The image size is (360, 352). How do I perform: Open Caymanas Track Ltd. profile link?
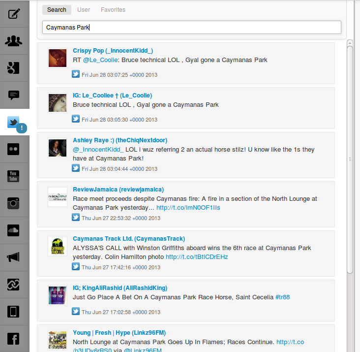click(x=129, y=238)
